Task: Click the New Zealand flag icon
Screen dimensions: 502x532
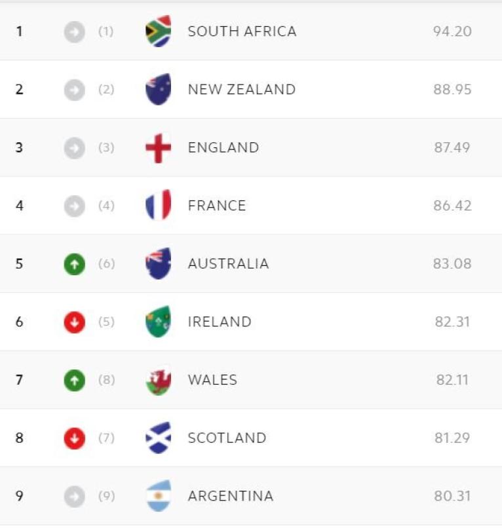Action: pyautogui.click(x=158, y=90)
